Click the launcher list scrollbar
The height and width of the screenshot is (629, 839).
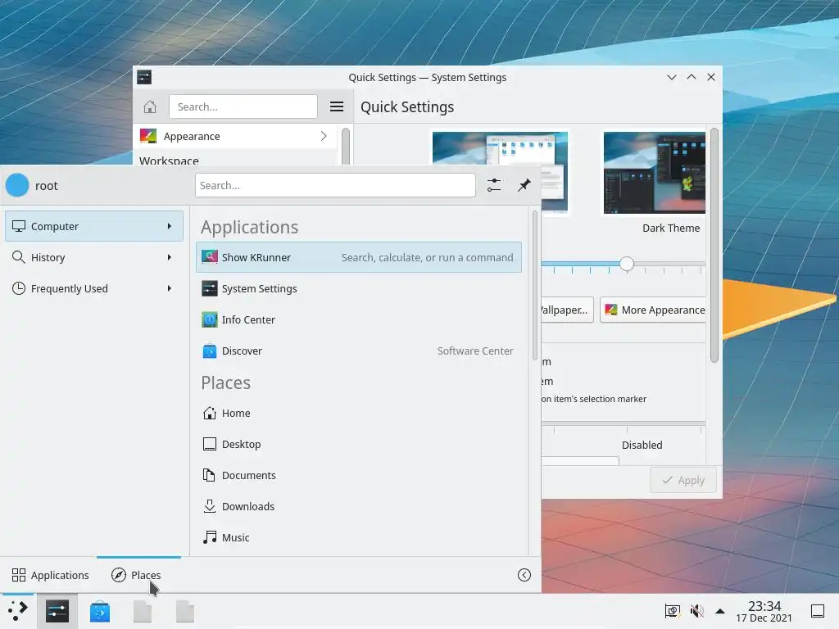pyautogui.click(x=534, y=285)
